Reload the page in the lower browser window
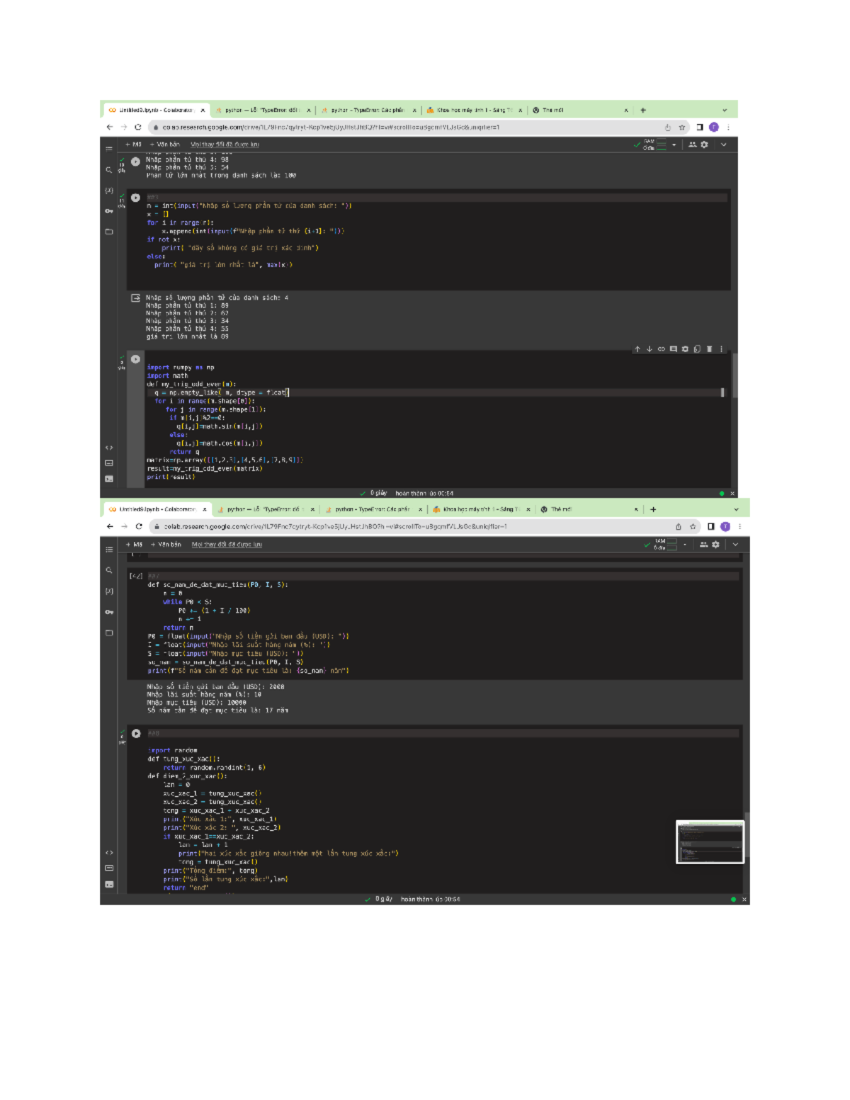850x1100 pixels. [x=139, y=526]
